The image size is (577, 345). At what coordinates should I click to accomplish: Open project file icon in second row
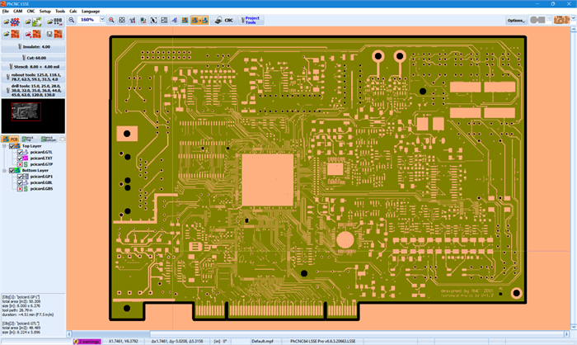pyautogui.click(x=11, y=35)
